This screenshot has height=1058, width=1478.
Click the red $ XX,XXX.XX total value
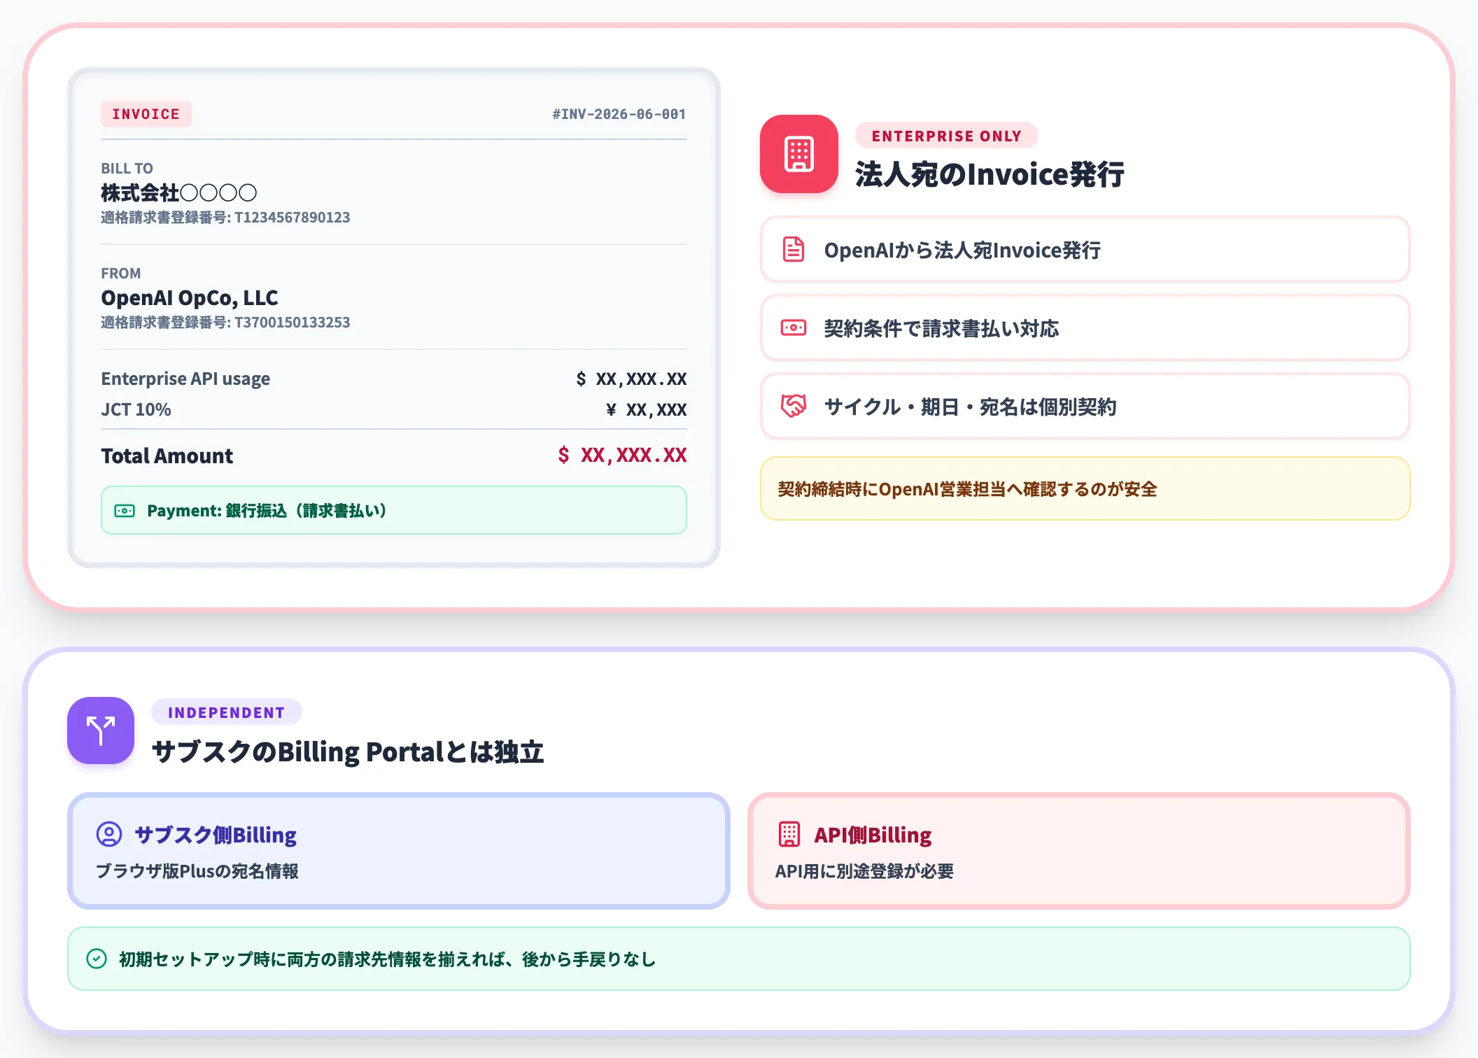pyautogui.click(x=622, y=455)
